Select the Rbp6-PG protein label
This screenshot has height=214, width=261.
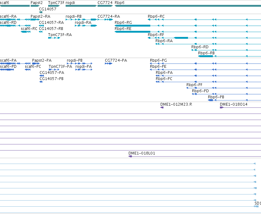158,60
